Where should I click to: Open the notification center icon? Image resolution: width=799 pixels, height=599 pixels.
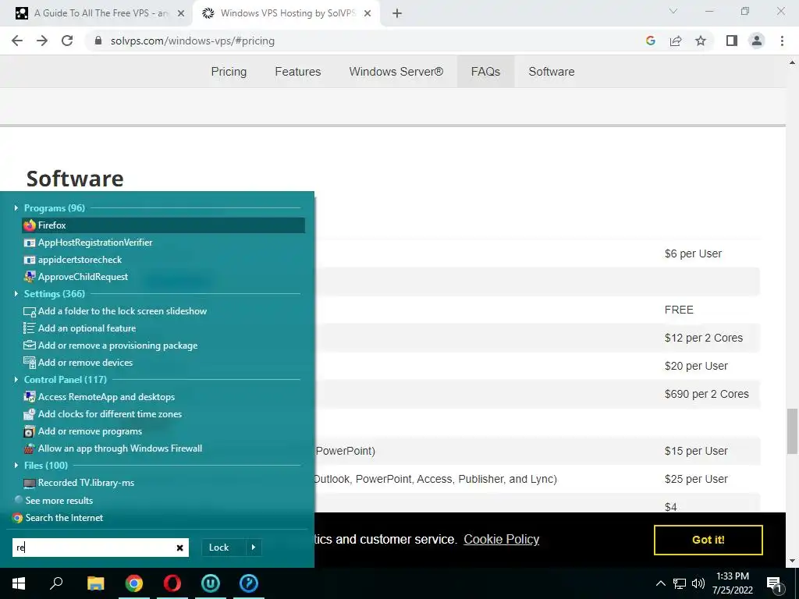tap(775, 584)
